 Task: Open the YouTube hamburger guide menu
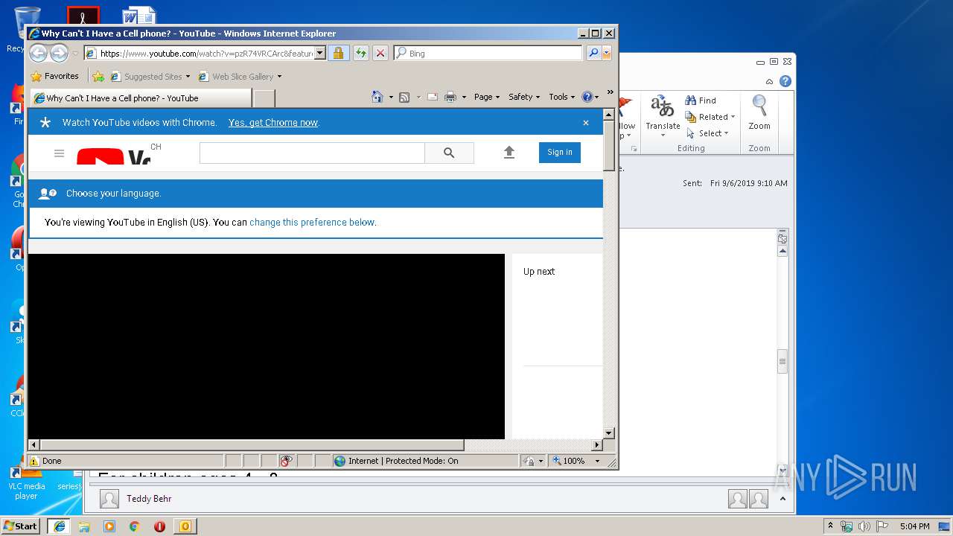coord(60,153)
